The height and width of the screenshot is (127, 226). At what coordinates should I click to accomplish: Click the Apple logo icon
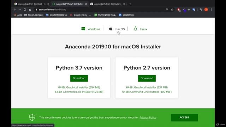pos(111,29)
